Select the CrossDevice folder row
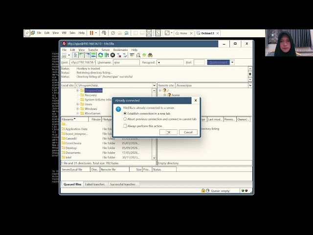 pos(106,143)
